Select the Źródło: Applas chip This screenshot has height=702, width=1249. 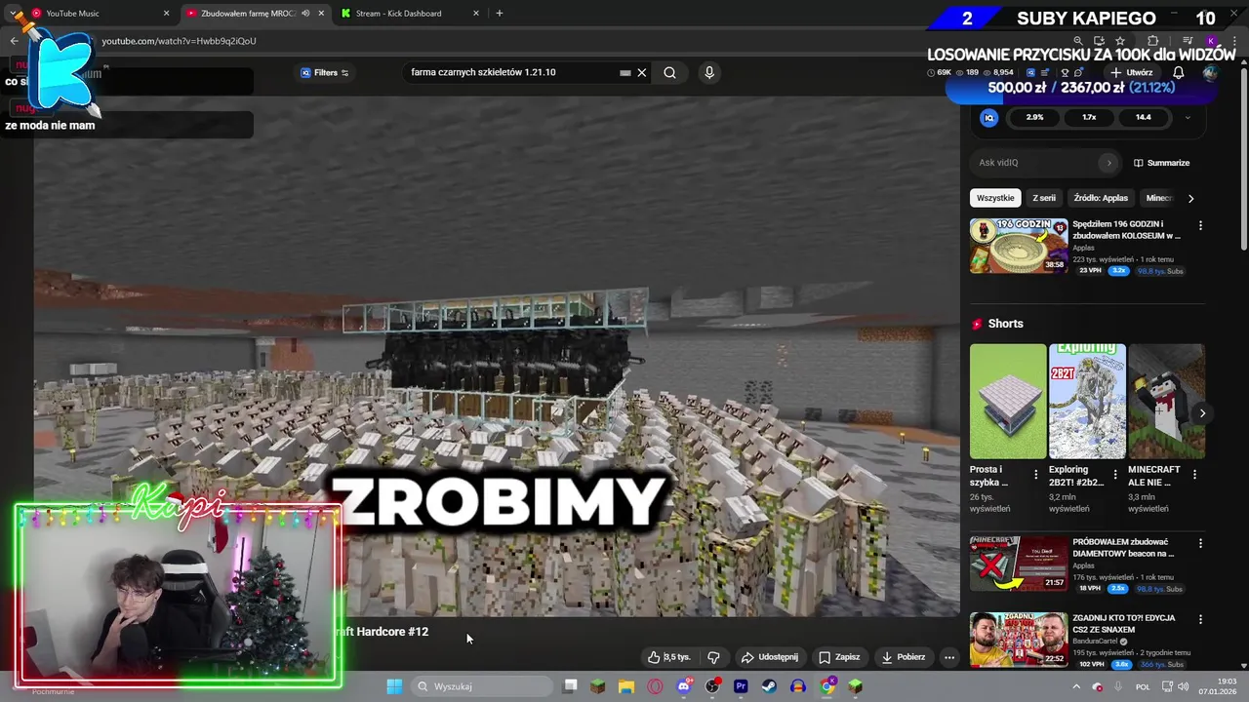click(1101, 198)
